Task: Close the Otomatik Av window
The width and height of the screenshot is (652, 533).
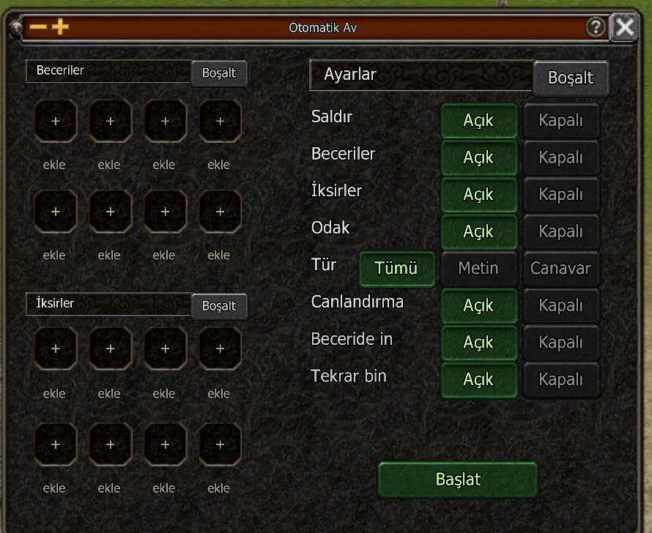Action: click(x=625, y=27)
